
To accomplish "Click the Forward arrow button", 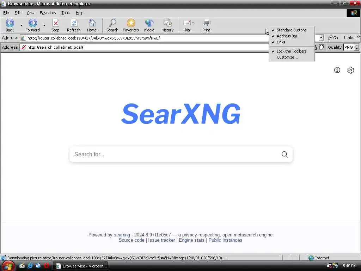I will click(32, 25).
